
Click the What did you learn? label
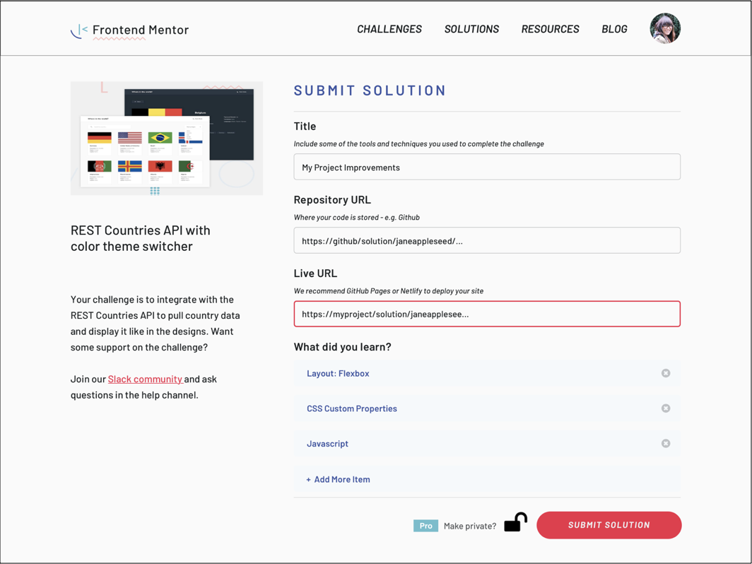pos(342,347)
